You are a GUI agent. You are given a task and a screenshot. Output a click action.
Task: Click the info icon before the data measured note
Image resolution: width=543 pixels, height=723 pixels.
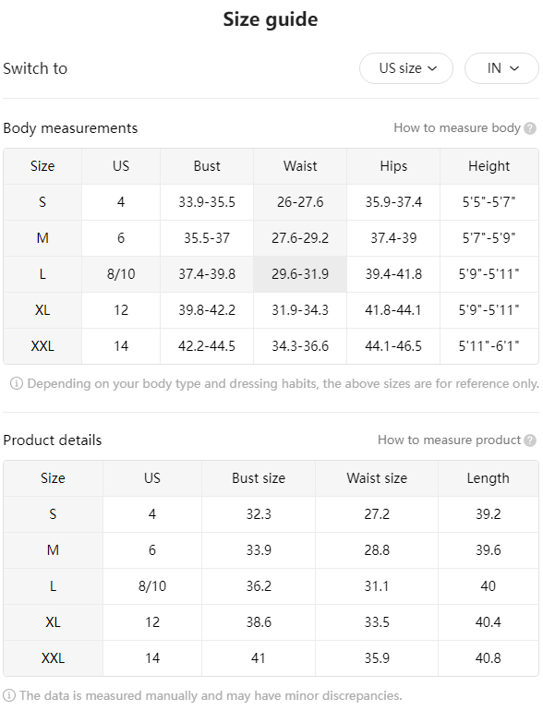pos(9,695)
